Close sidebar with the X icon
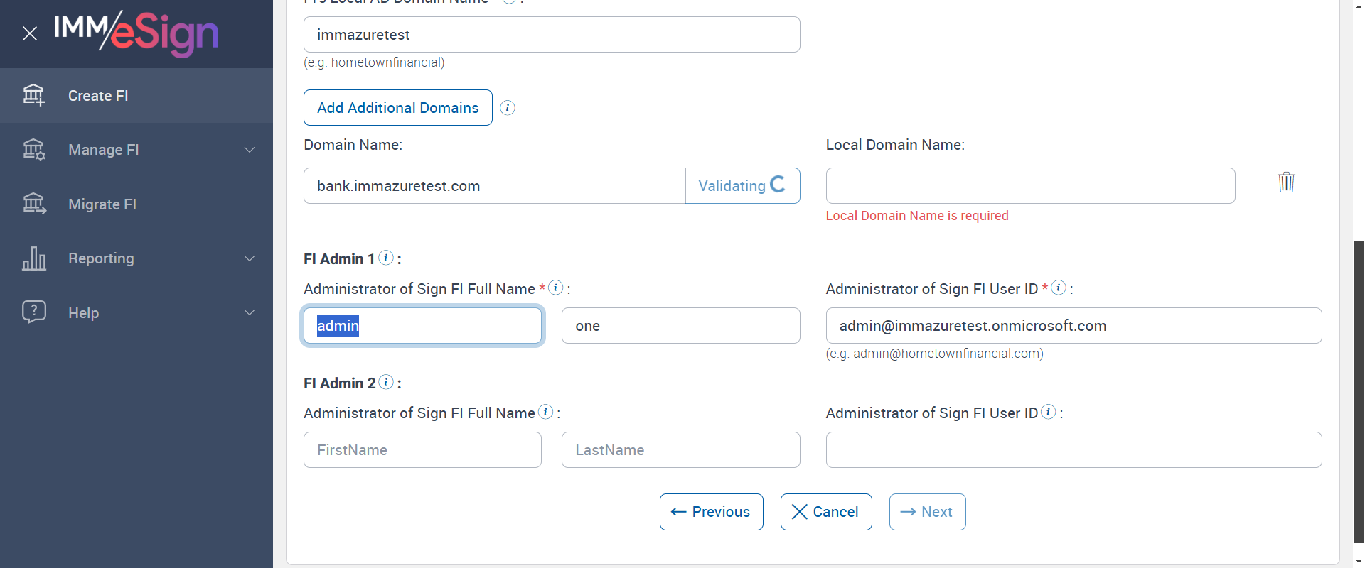Image resolution: width=1365 pixels, height=568 pixels. click(x=30, y=33)
